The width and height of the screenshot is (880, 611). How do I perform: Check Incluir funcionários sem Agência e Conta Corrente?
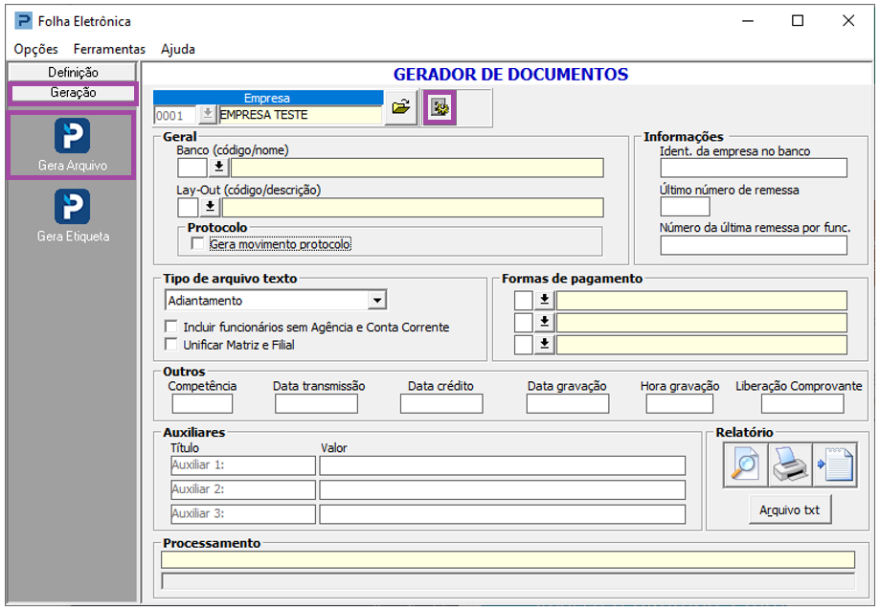click(172, 328)
